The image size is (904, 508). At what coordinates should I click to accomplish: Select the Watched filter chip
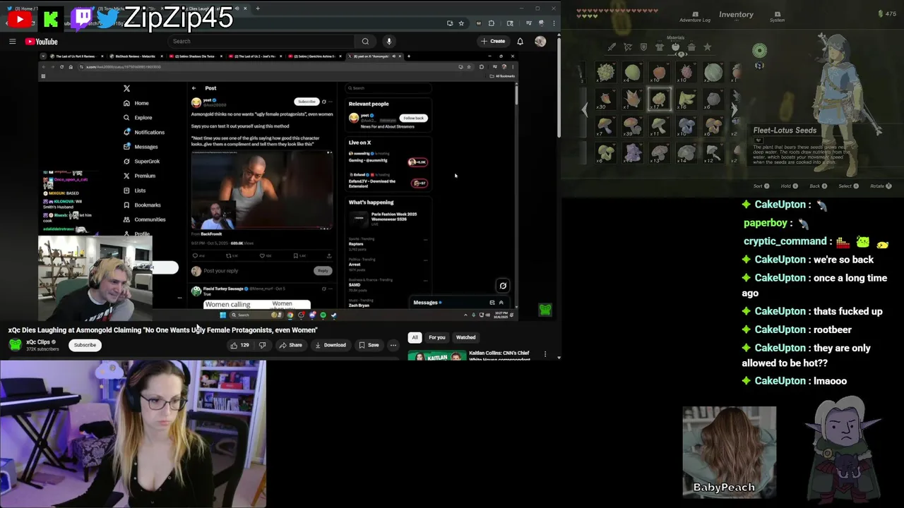click(x=465, y=337)
